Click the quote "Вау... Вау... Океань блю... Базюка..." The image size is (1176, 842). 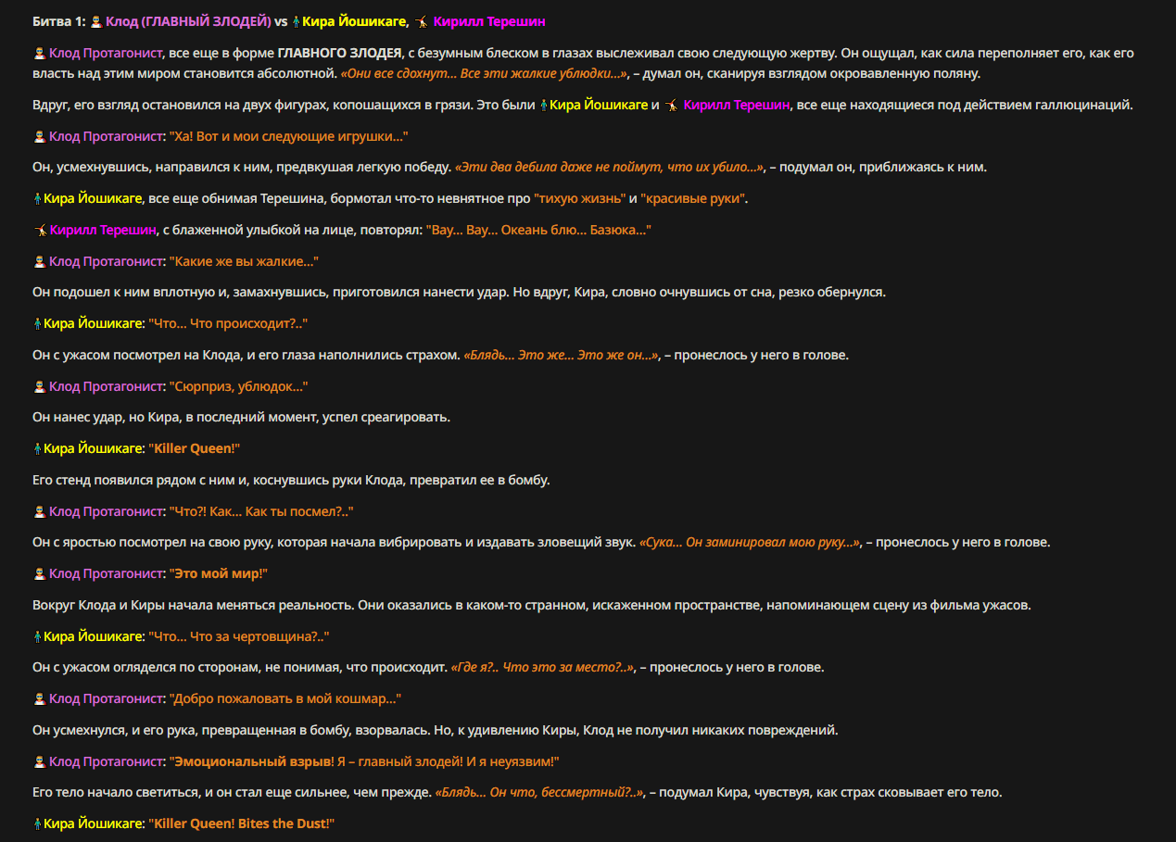[x=538, y=231]
